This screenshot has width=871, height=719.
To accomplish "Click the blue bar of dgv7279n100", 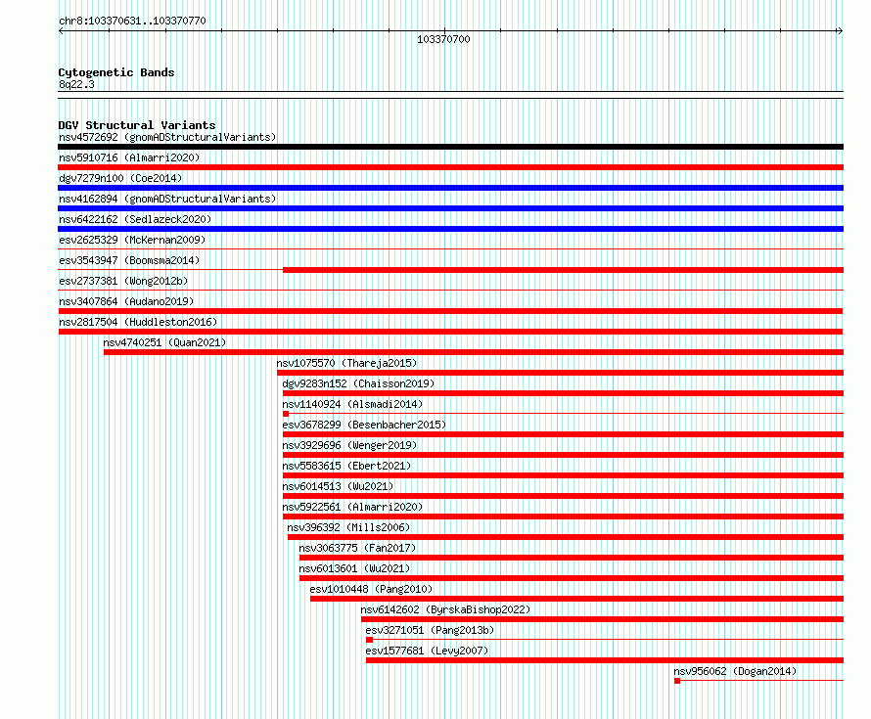I will (x=450, y=188).
